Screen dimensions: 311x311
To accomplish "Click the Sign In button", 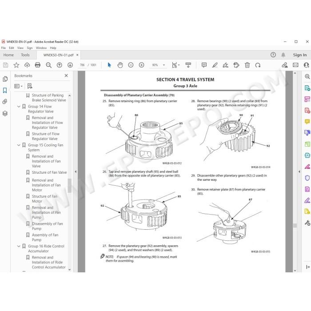I will click(300, 55).
